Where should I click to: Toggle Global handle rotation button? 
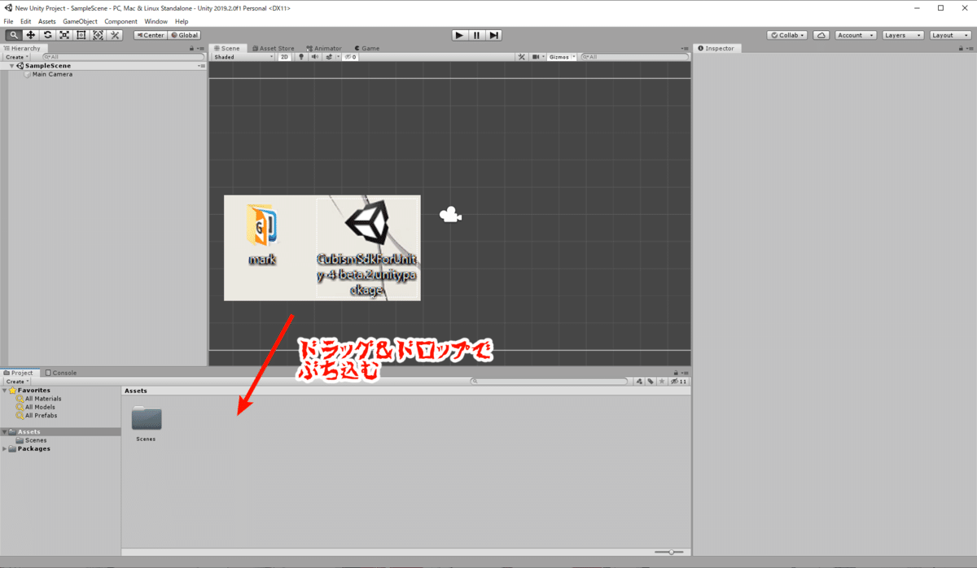point(184,35)
